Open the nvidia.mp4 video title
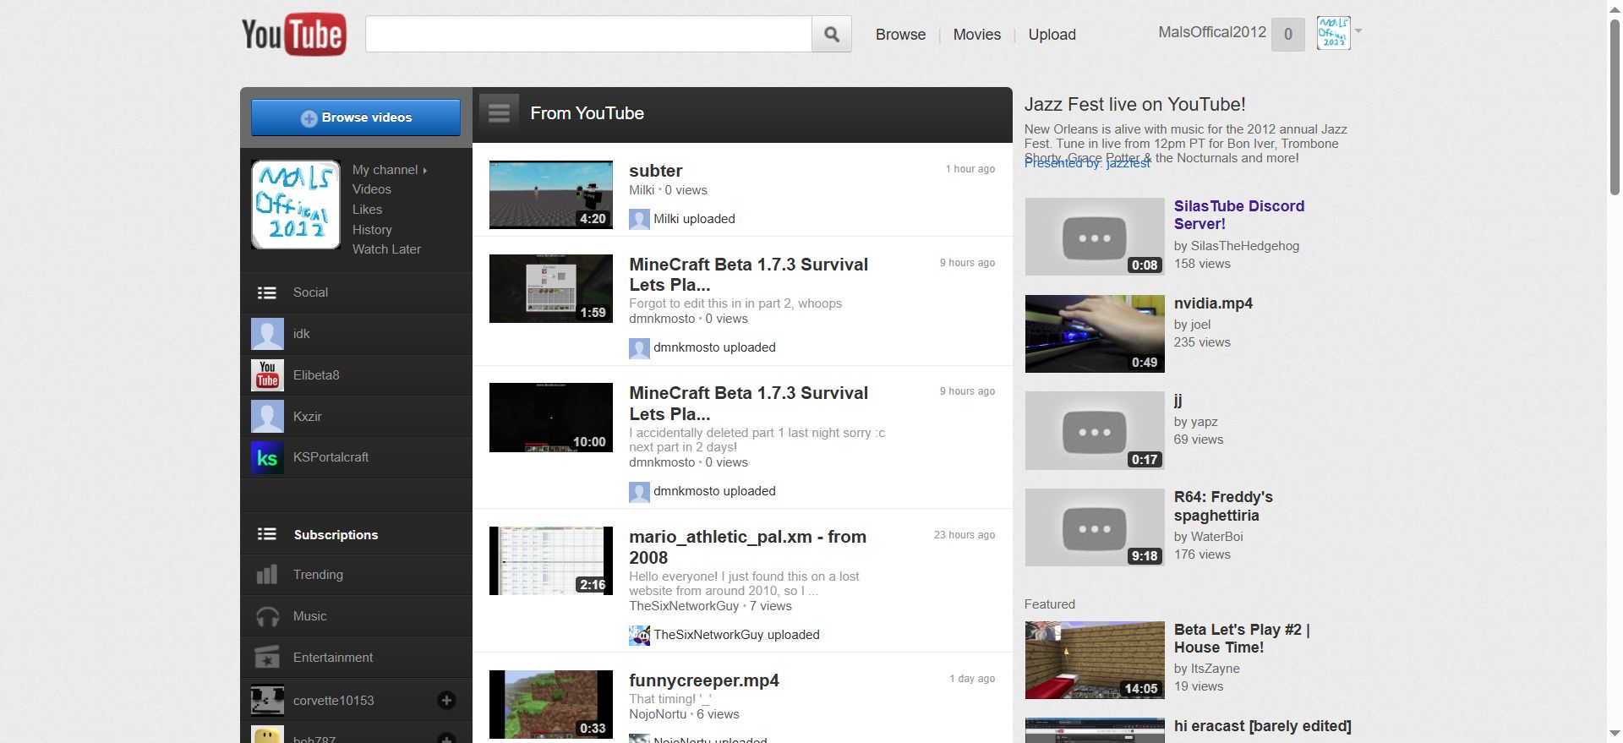This screenshot has width=1623, height=743. pos(1213,303)
